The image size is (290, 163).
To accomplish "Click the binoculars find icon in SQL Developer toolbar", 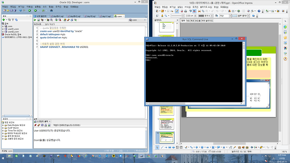I will click(x=52, y=10).
